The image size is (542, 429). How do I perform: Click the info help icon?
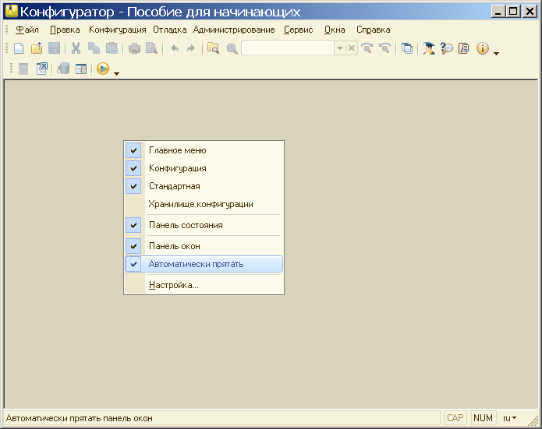(482, 48)
